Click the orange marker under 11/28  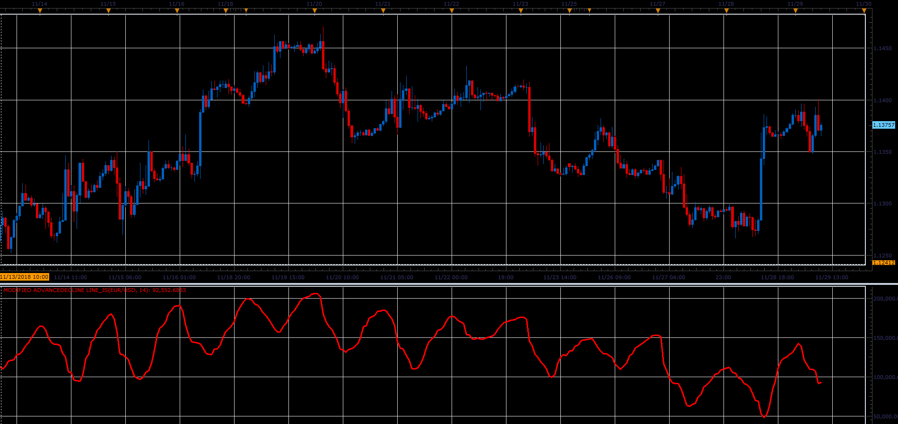(726, 10)
